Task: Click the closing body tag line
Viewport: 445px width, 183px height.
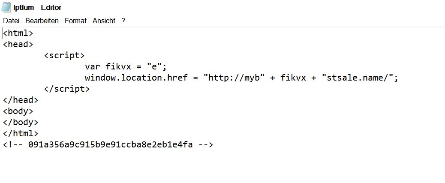Action: coord(21,122)
